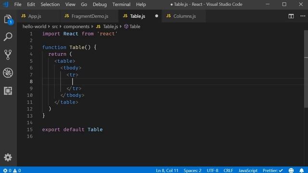Open the Search view icon
Screen dimensions: 308x173
point(8,37)
